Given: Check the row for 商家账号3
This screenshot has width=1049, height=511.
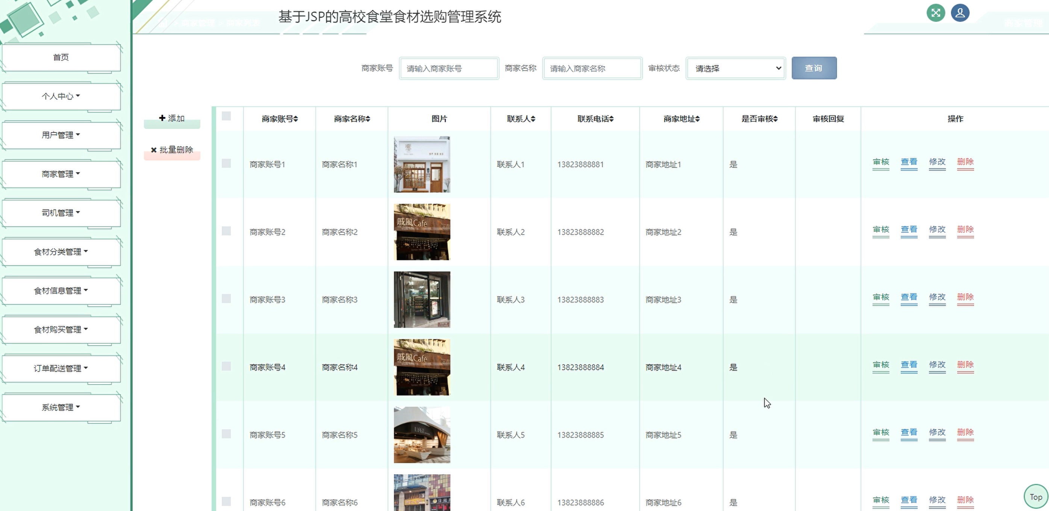Looking at the screenshot, I should (x=226, y=298).
